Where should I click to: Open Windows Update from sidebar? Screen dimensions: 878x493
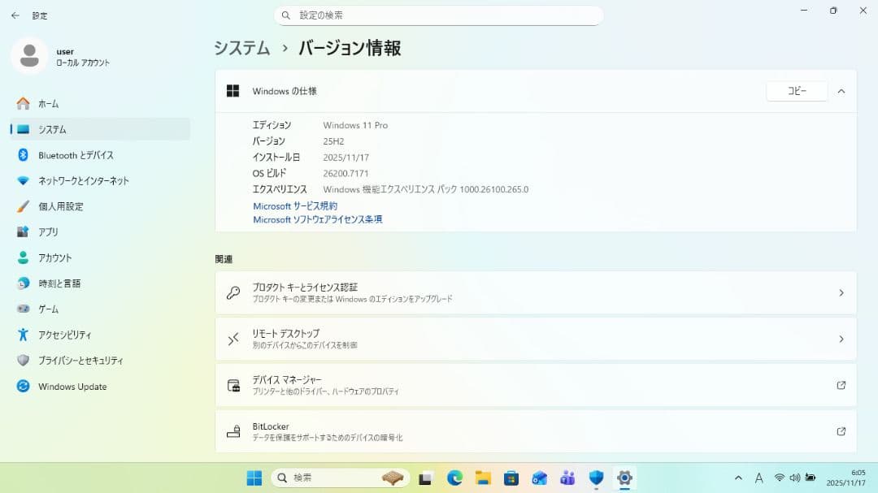pos(72,387)
